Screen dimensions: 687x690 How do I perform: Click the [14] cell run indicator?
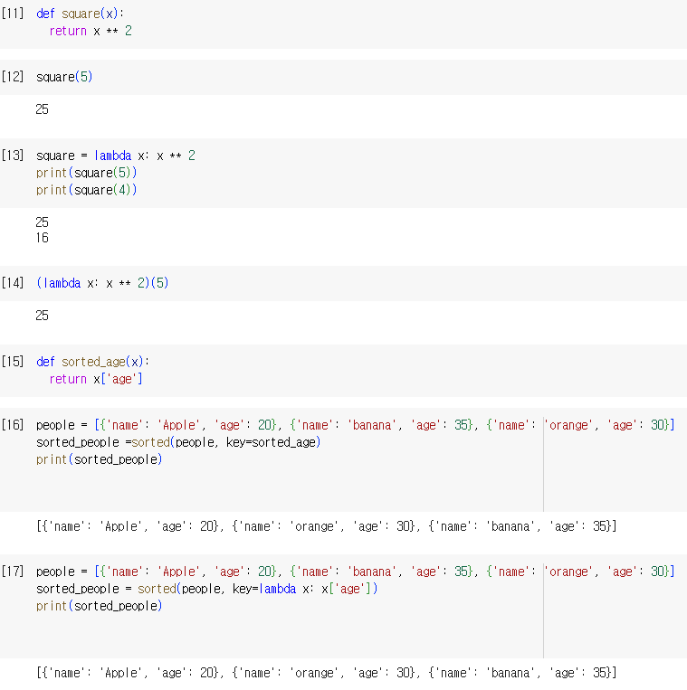[13, 283]
